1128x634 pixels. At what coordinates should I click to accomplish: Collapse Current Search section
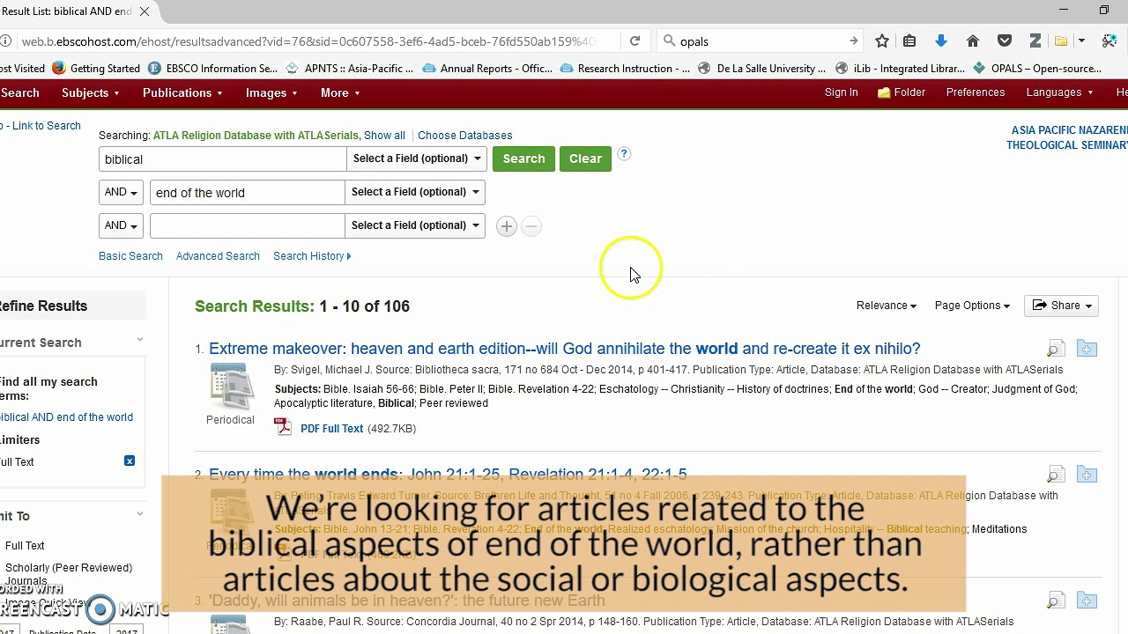[139, 340]
